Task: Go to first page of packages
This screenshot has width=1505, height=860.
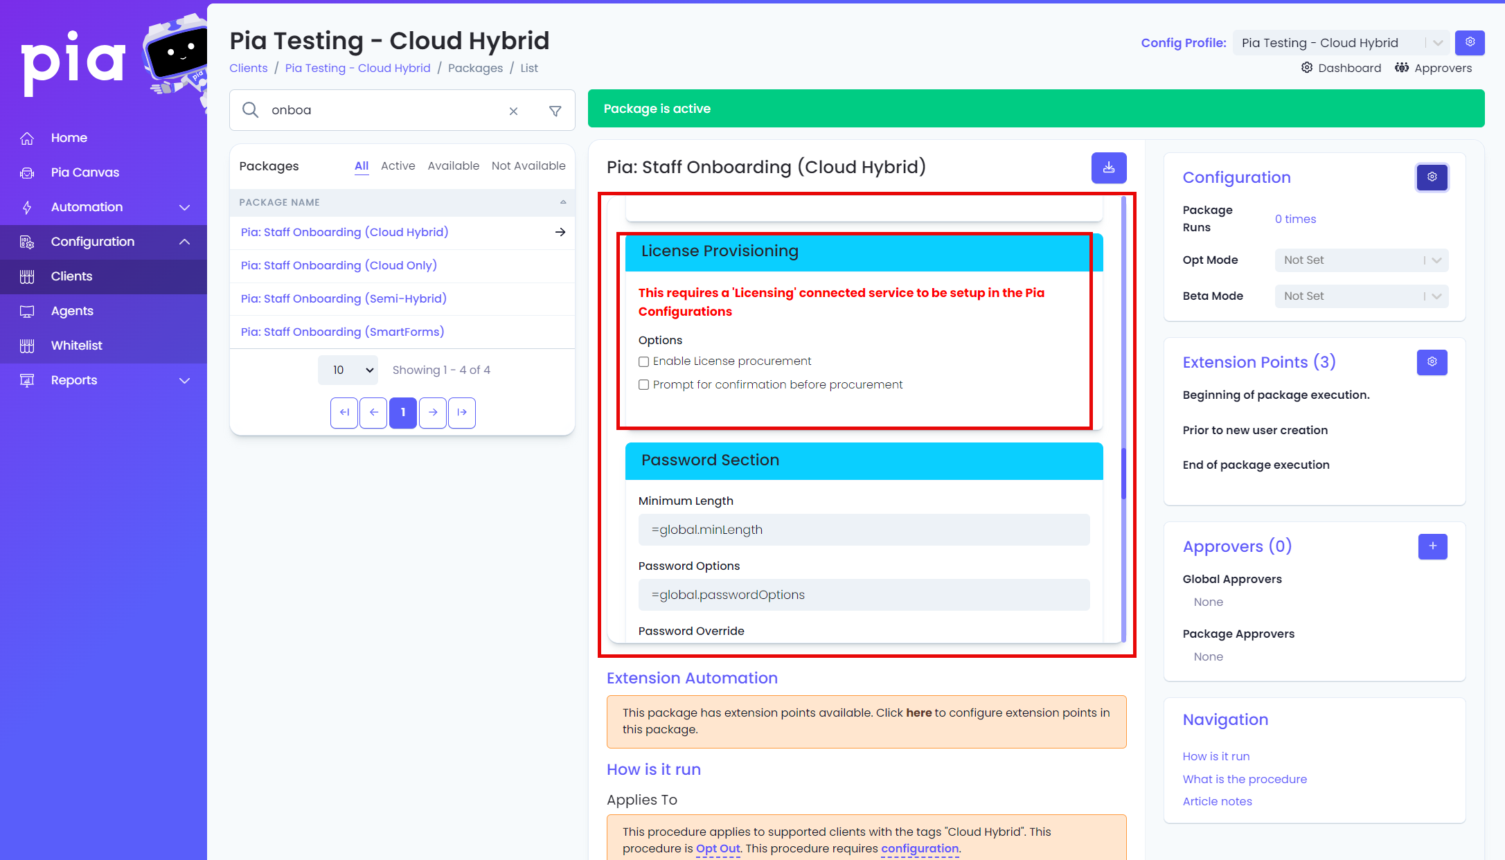Action: pyautogui.click(x=344, y=413)
